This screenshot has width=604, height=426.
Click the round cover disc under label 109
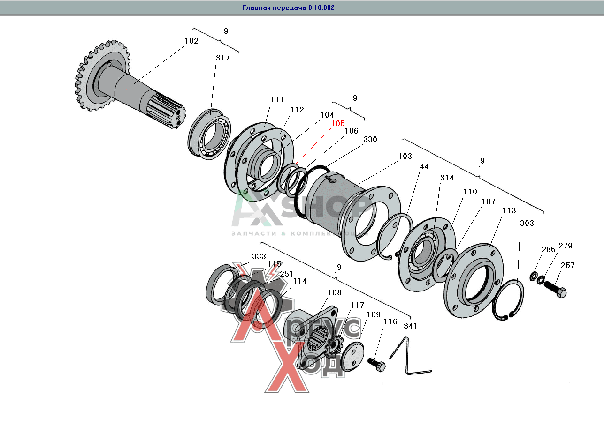[x=352, y=357]
